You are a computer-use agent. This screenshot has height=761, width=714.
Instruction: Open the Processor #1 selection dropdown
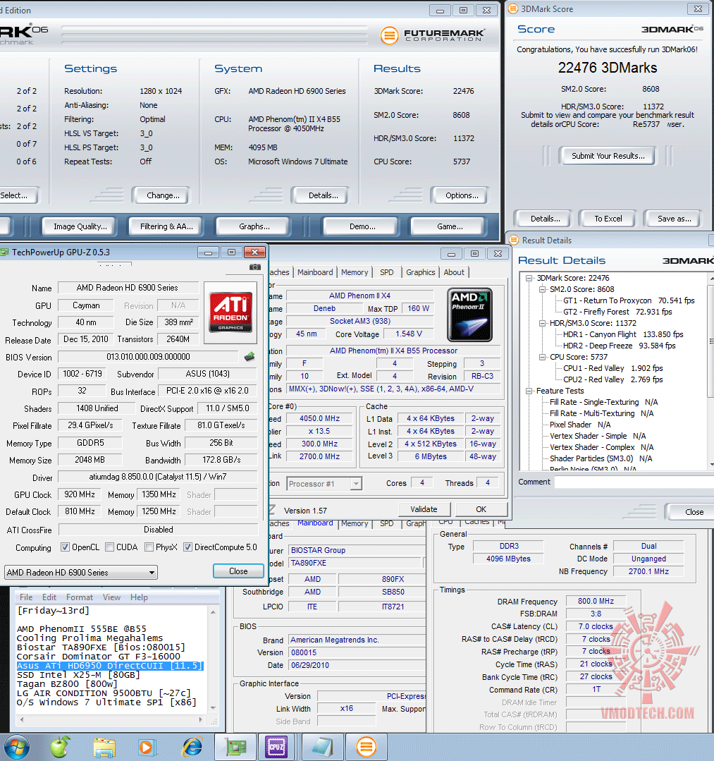[x=324, y=484]
